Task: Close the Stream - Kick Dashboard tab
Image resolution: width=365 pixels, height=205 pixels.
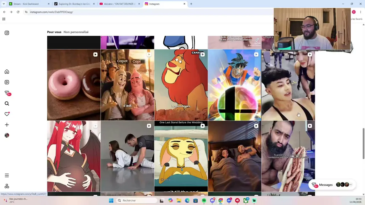Action: pyautogui.click(x=48, y=4)
